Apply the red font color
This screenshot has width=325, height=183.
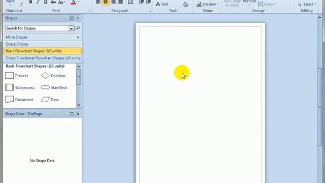pyautogui.click(x=73, y=2)
